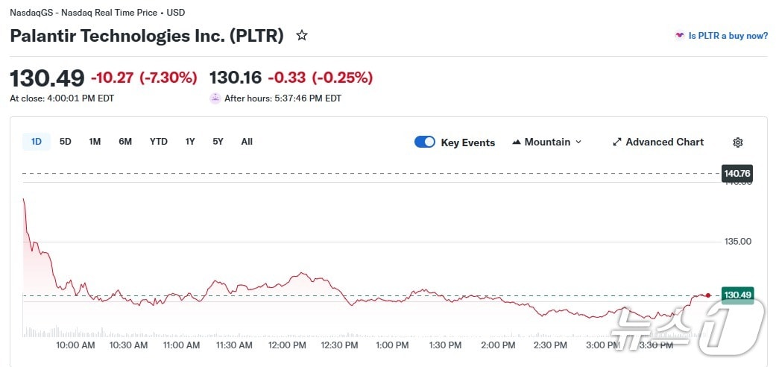Choose the 6M time range
Viewport: 776px width, 367px height.
[125, 142]
